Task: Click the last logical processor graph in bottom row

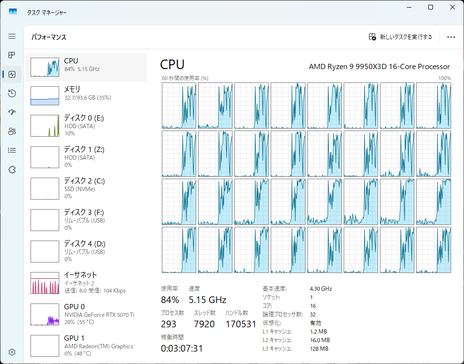Action: [433, 250]
